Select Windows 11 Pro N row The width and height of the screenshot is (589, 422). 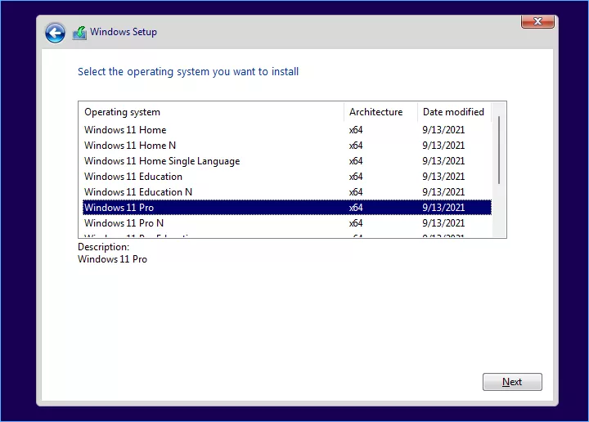click(x=287, y=223)
